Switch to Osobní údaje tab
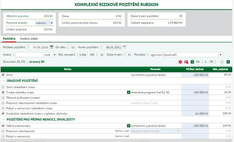Screen dimensions: 234x142 click(29, 39)
